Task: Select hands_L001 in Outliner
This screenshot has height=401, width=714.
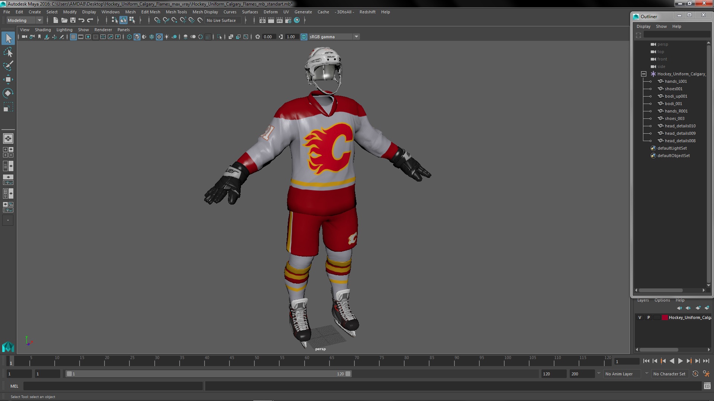Action: pos(676,81)
